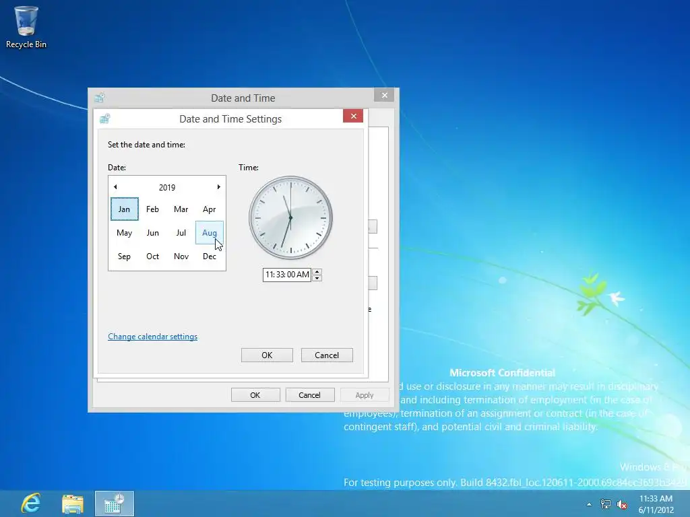Go to the next year arrow

[219, 187]
